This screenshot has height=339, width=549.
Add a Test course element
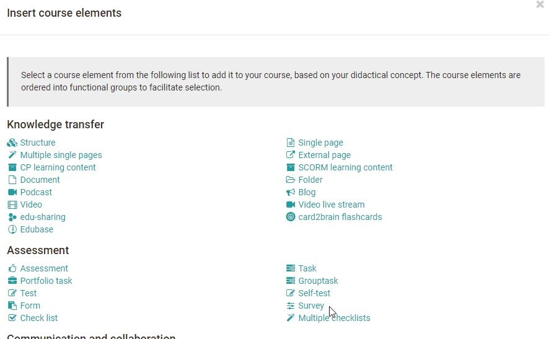pos(29,293)
